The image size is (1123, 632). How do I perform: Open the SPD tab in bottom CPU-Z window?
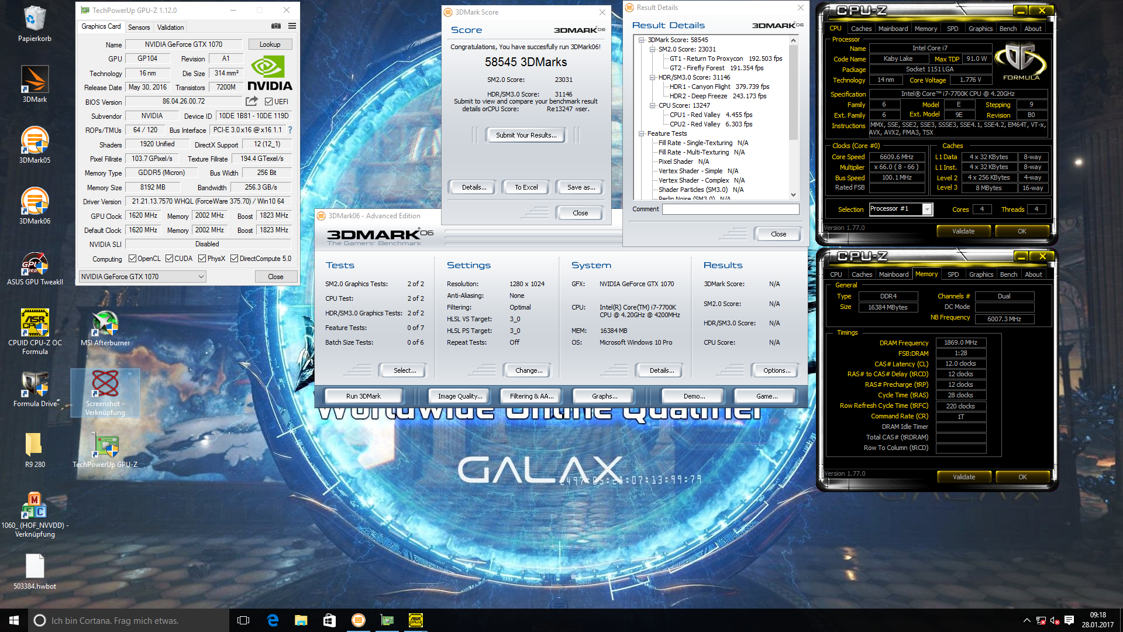click(953, 274)
